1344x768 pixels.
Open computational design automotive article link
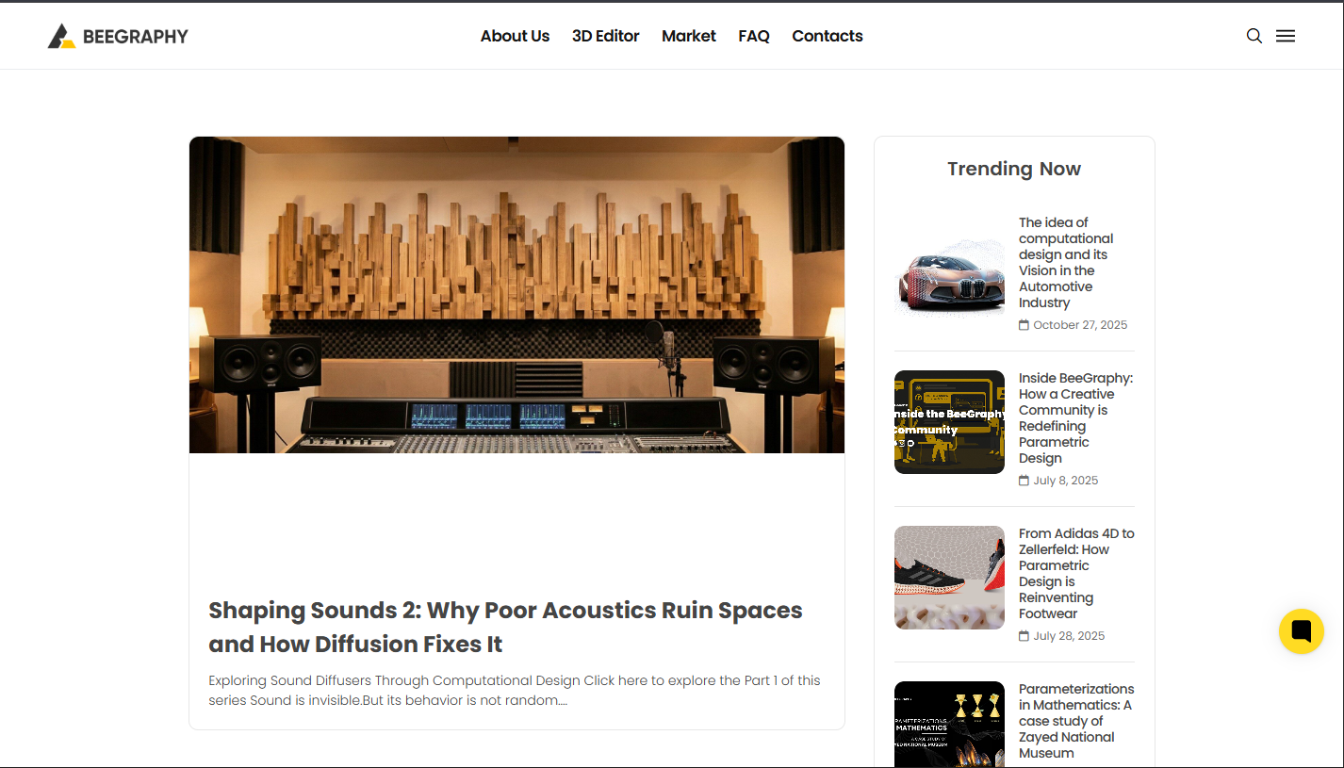[x=1066, y=263]
